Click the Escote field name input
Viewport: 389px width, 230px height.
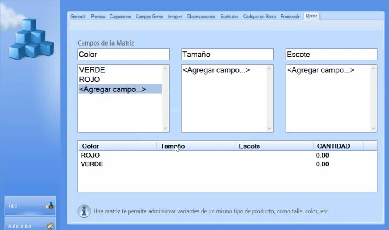331,54
